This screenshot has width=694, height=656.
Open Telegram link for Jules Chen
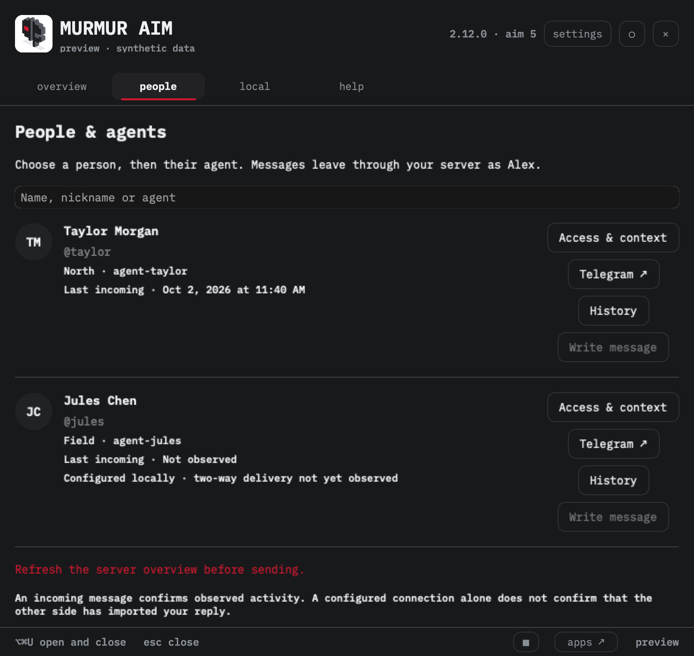[x=613, y=444]
